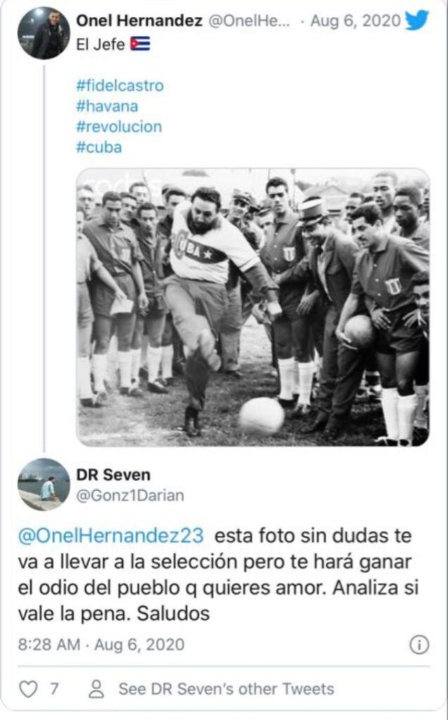
Task: Open the tweet info circle icon
Action: point(419,645)
